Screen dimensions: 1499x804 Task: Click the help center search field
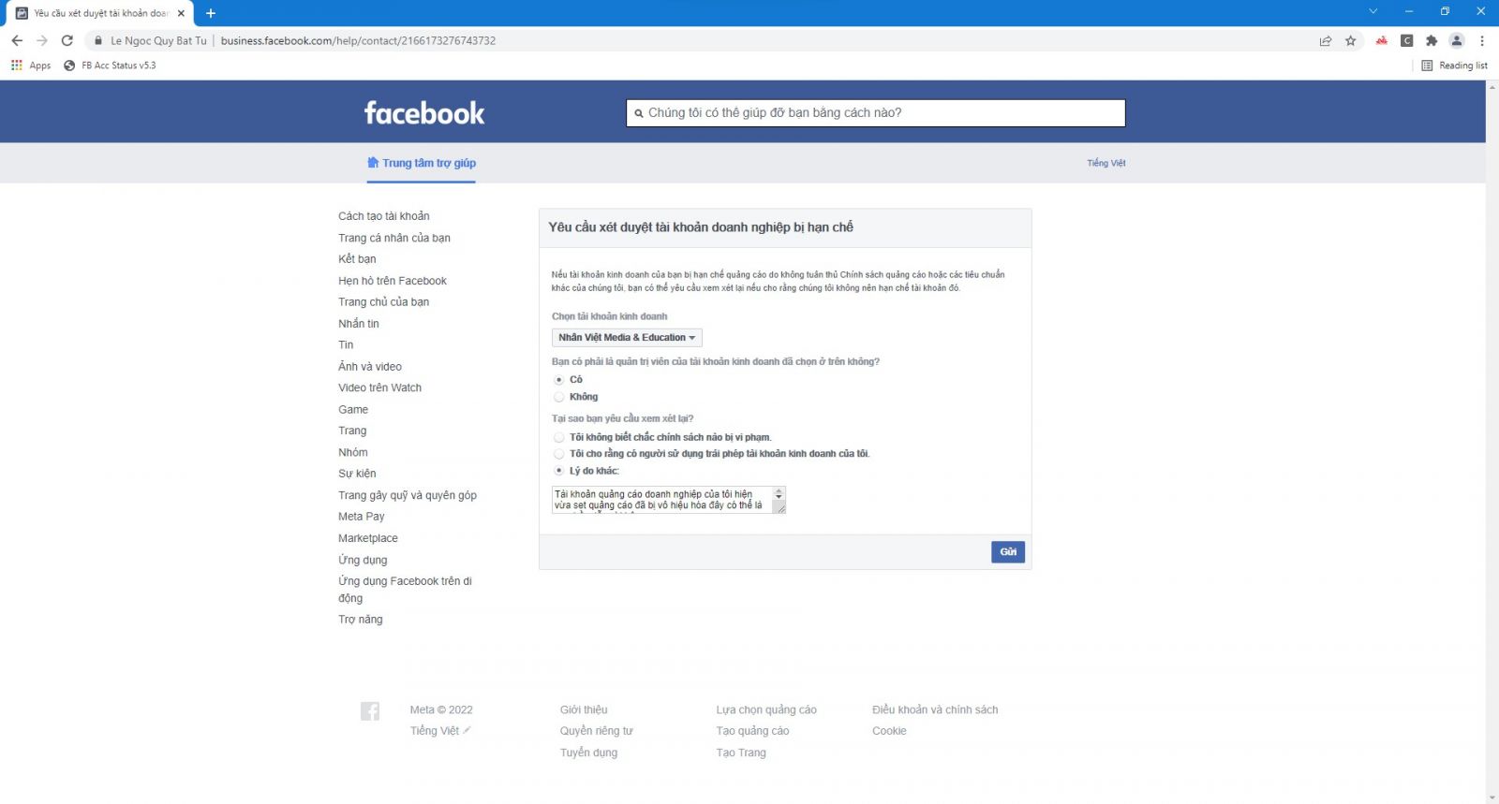click(876, 113)
